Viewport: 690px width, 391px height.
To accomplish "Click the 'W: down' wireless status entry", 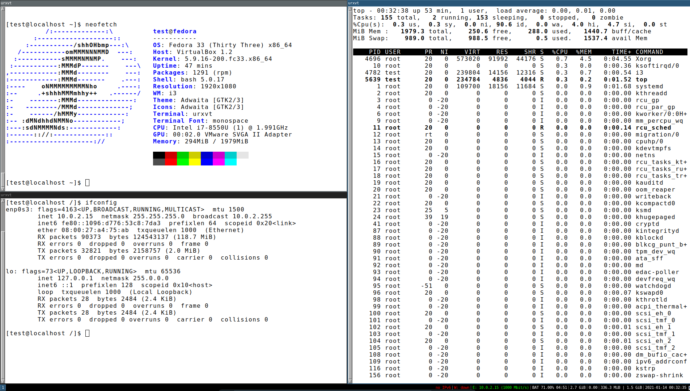I will click(462, 387).
